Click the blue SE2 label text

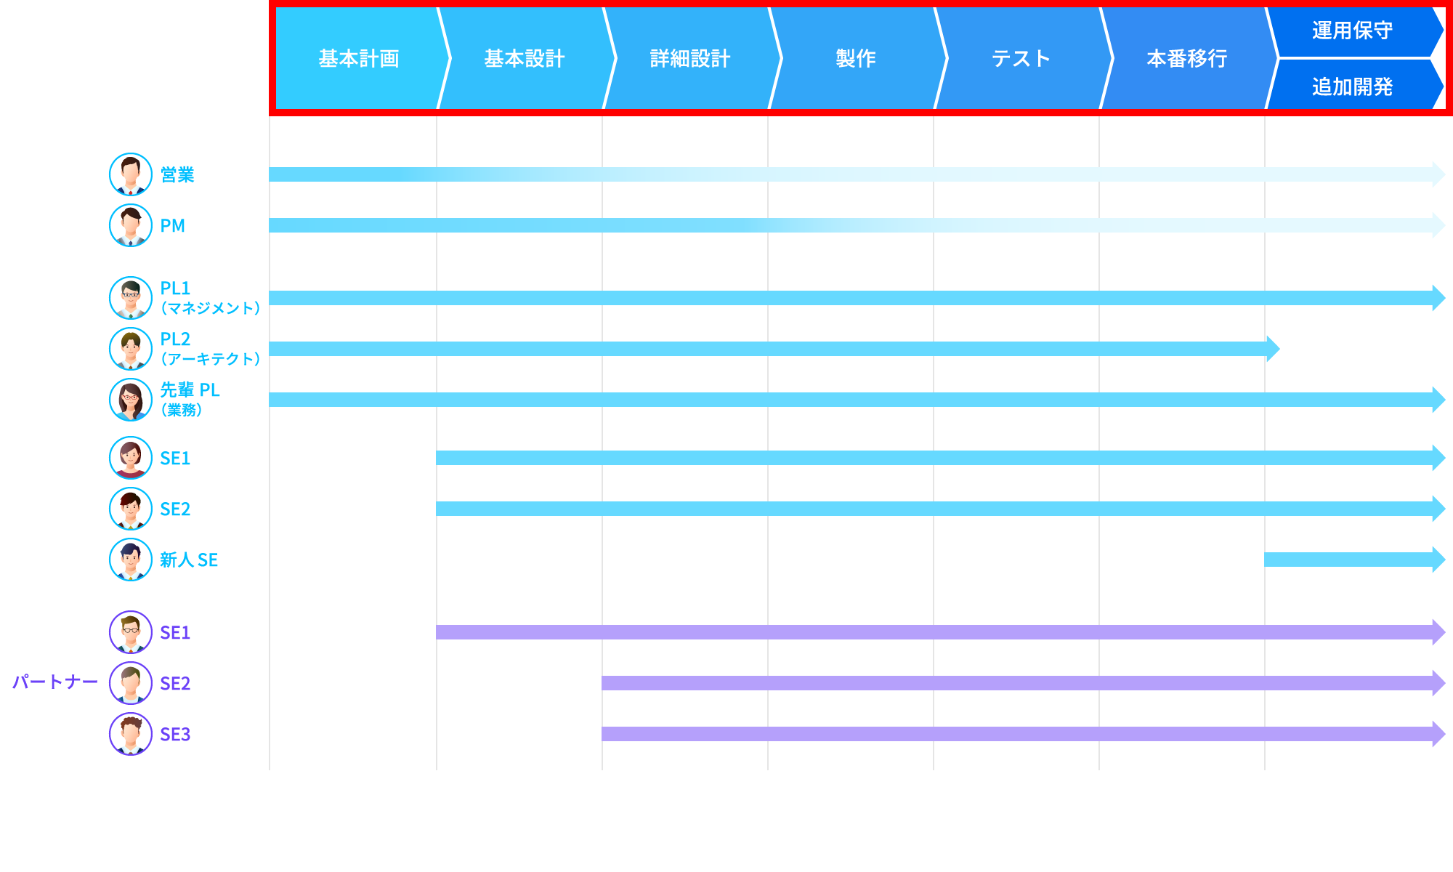[175, 509]
